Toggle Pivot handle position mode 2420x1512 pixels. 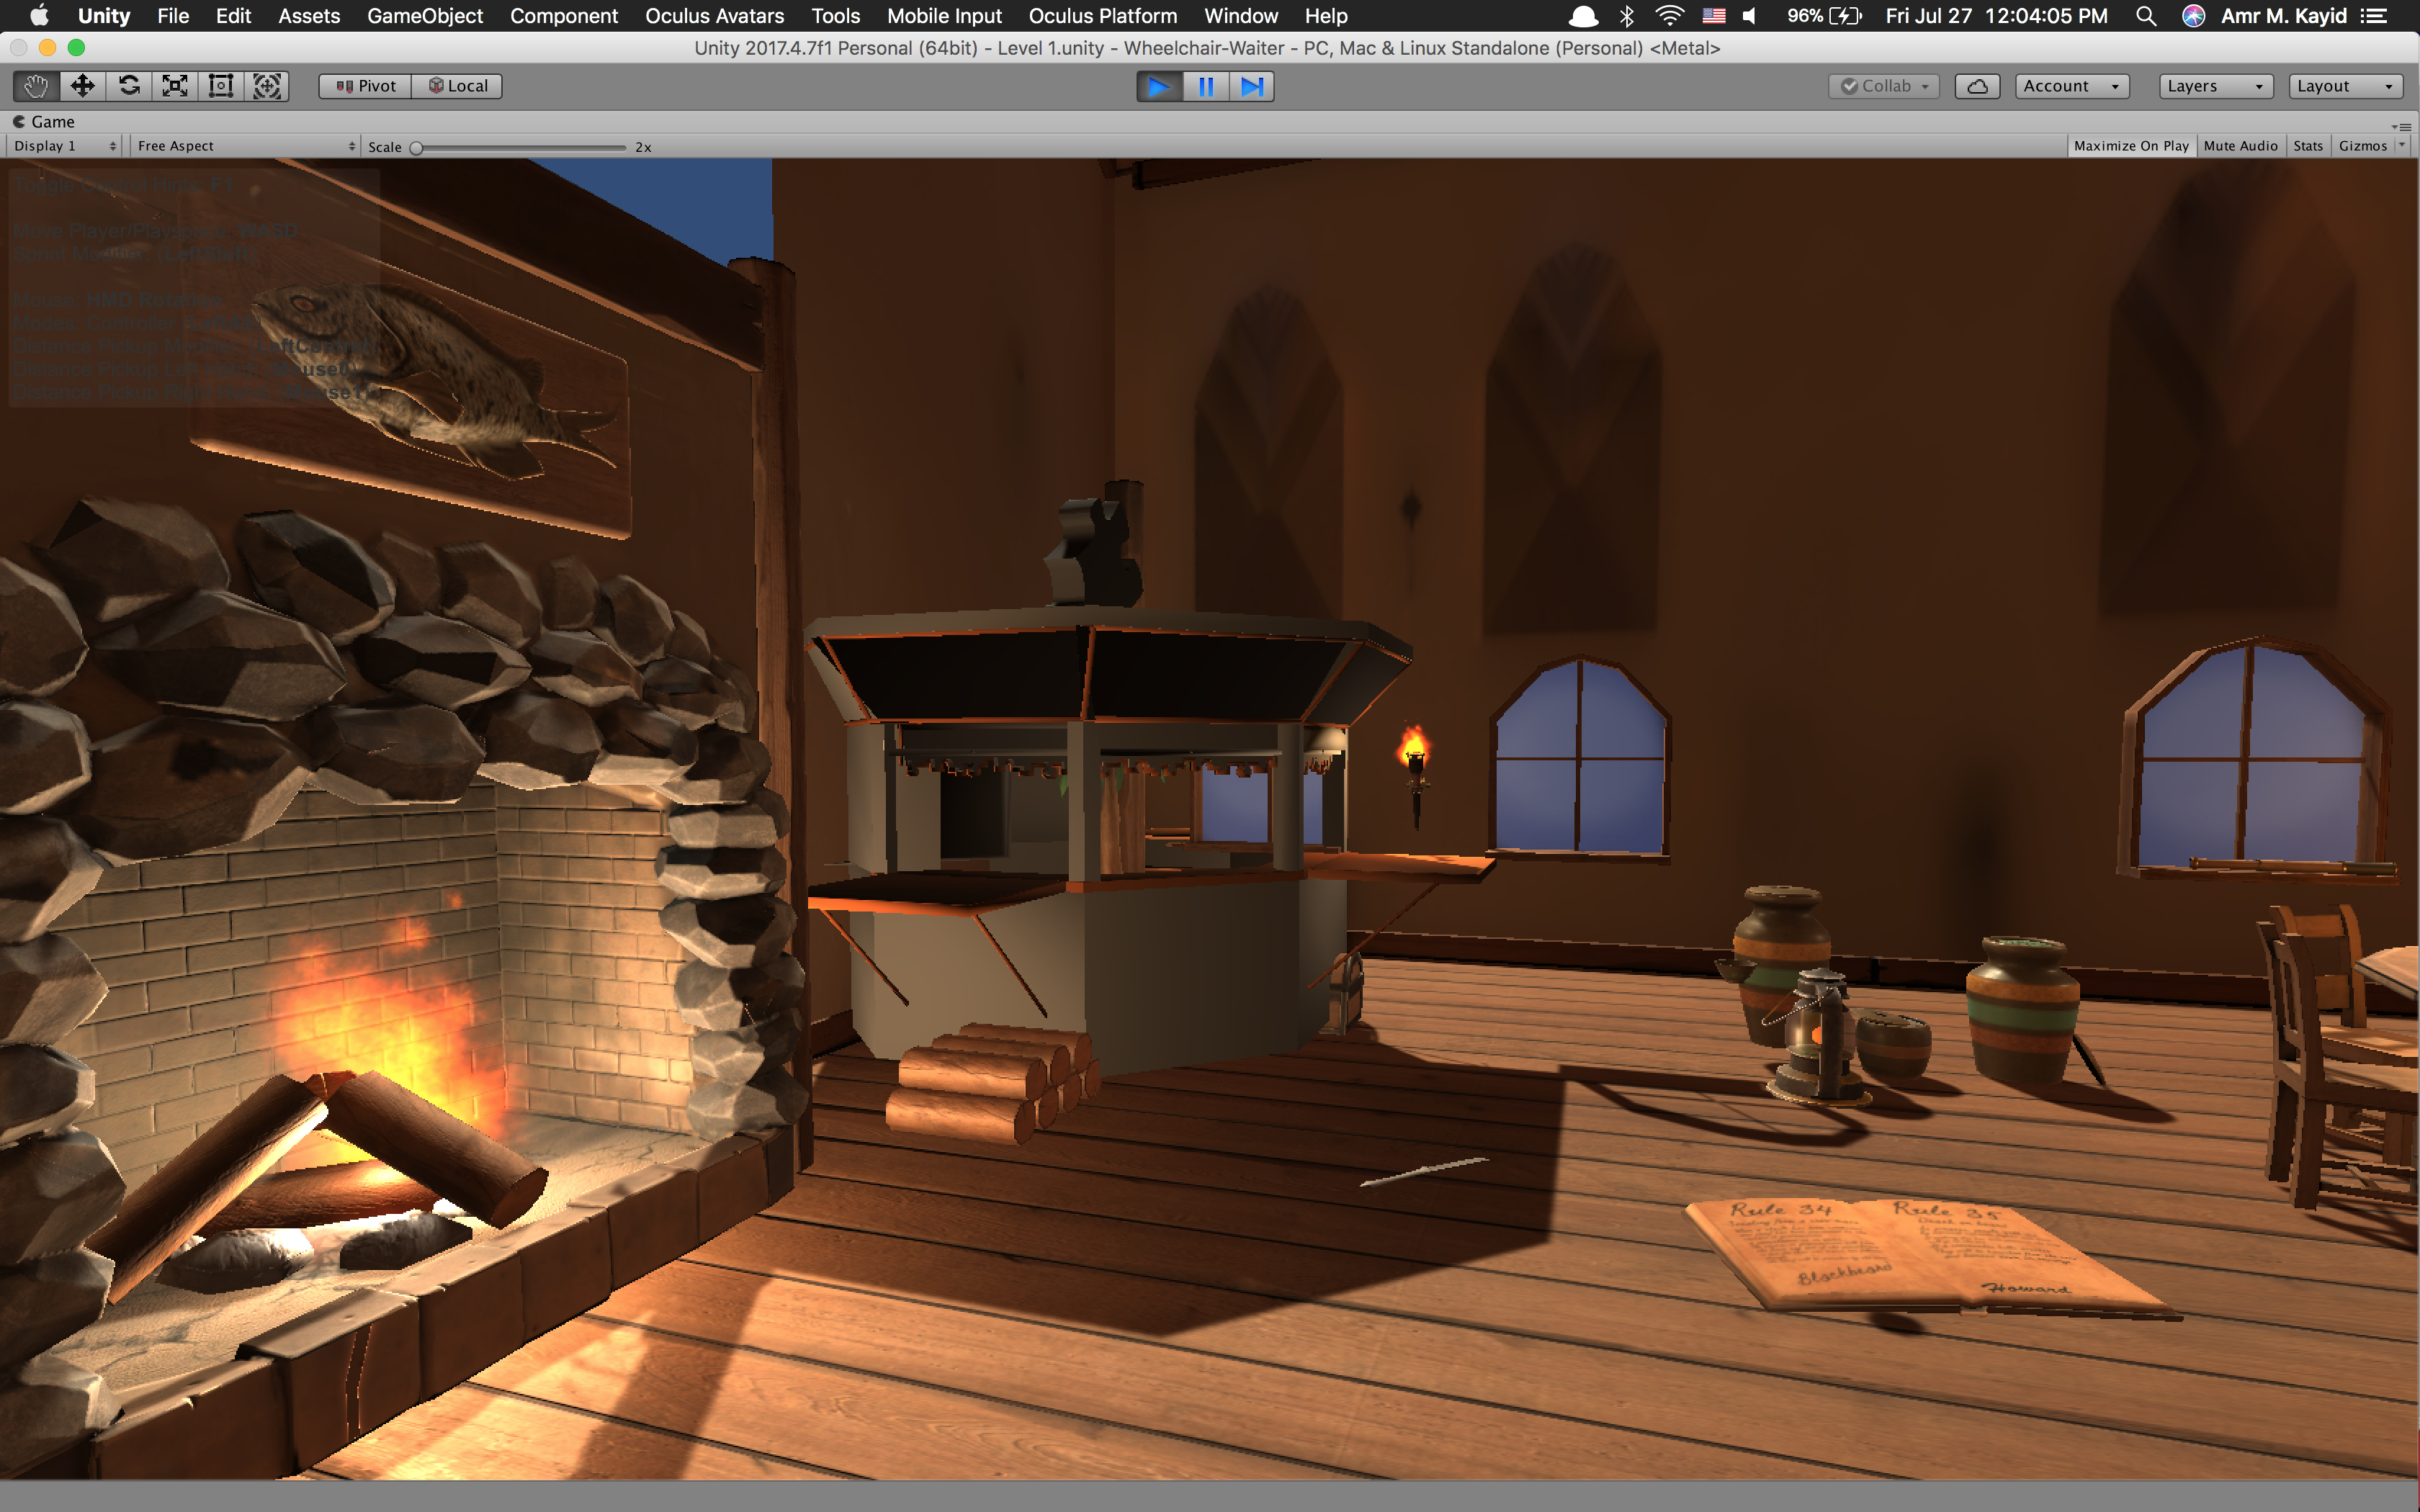point(366,86)
